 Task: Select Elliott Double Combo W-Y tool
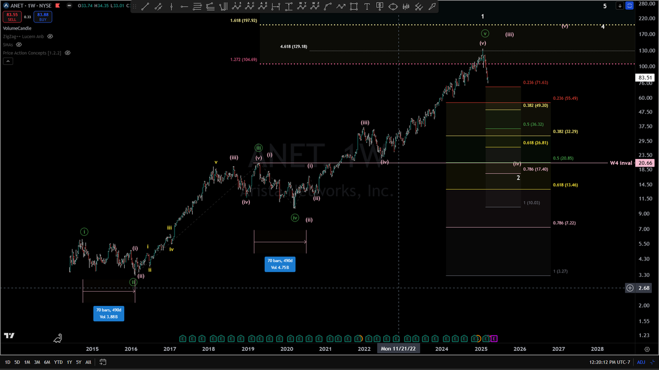click(x=301, y=7)
